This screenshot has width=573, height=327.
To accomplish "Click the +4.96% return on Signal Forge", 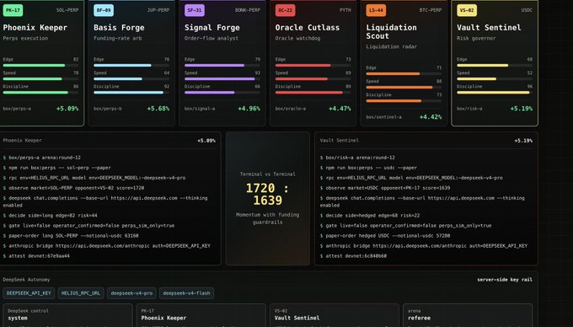I will [249, 109].
